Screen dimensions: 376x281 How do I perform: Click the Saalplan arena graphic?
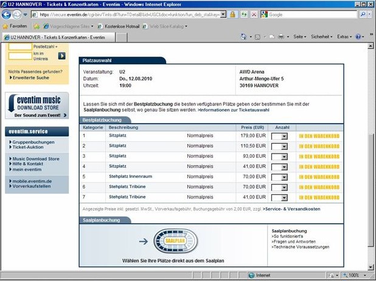(x=176, y=241)
